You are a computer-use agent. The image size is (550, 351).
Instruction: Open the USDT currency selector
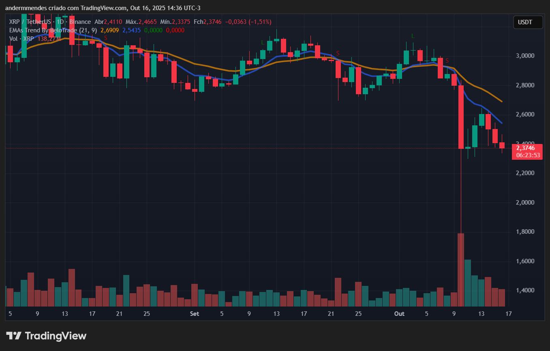(528, 22)
